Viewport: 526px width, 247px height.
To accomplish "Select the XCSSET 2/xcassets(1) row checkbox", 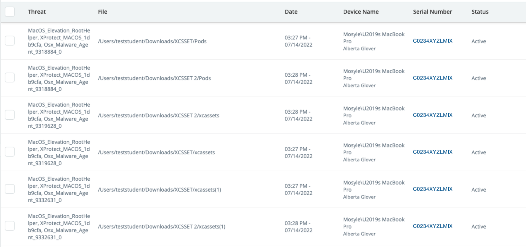I will [10, 226].
